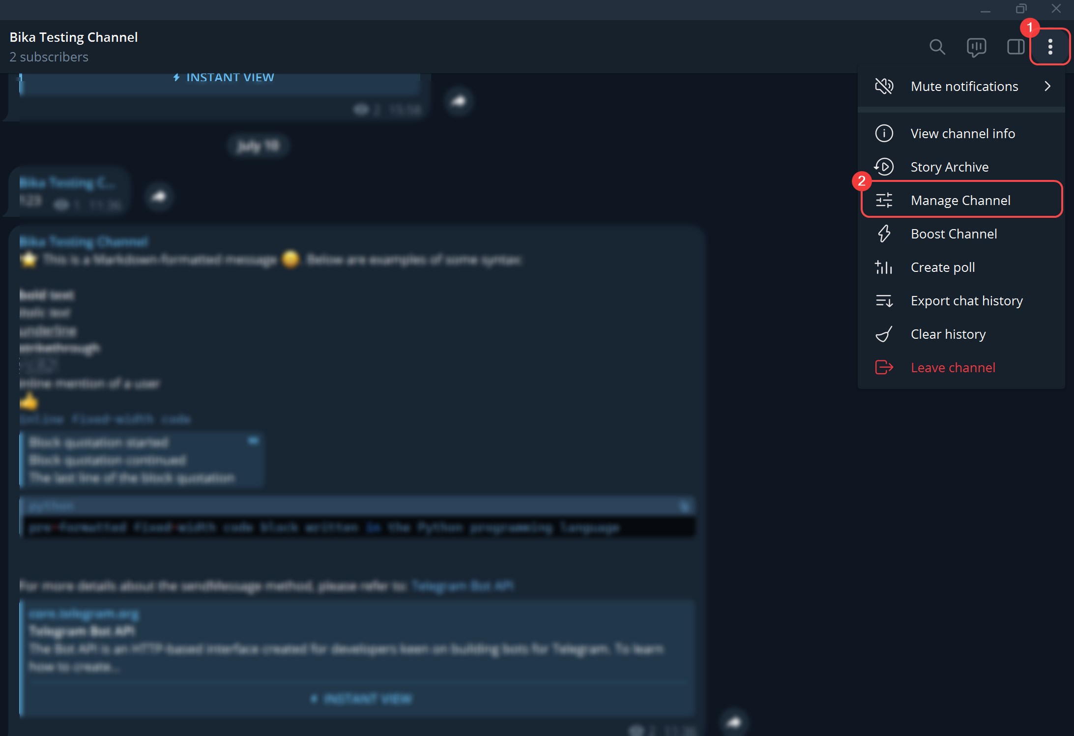The width and height of the screenshot is (1074, 736).
Task: Click the Export Chat History icon
Action: point(883,300)
